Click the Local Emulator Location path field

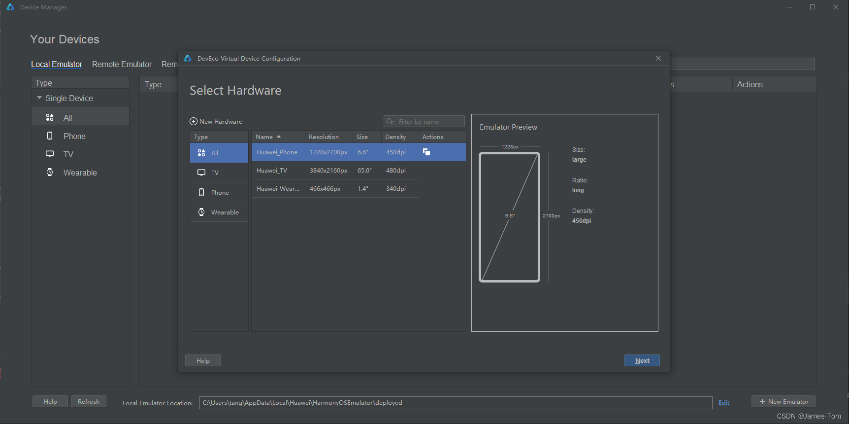[x=456, y=403]
